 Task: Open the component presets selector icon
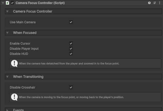pyautogui.click(x=155, y=3)
